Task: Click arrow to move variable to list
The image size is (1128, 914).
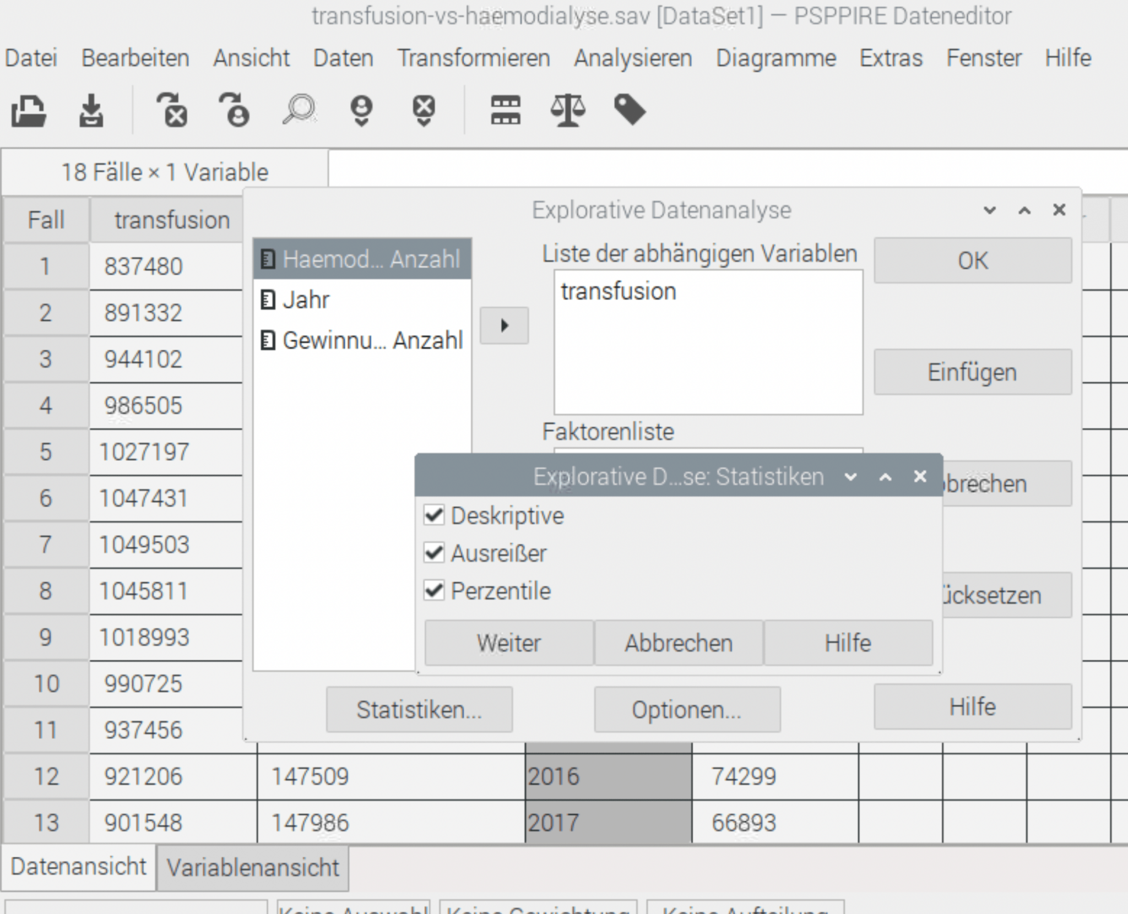Action: coord(504,325)
